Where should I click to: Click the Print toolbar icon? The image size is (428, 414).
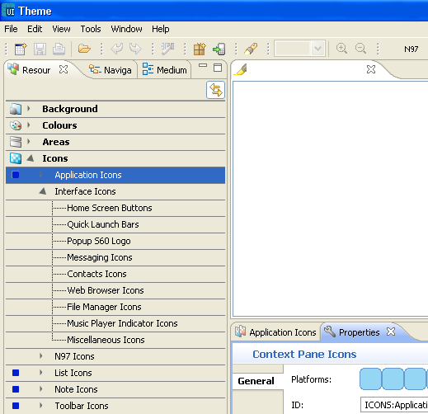59,49
